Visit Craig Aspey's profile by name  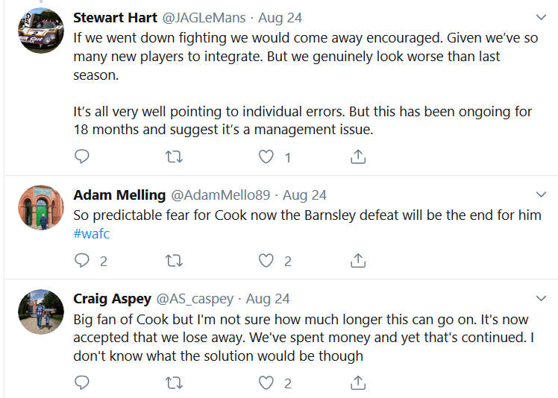[111, 299]
